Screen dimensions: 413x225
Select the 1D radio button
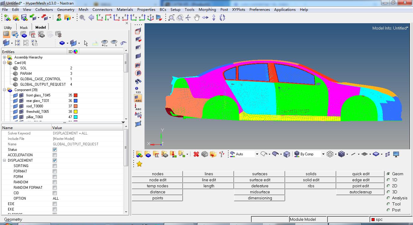(388, 180)
